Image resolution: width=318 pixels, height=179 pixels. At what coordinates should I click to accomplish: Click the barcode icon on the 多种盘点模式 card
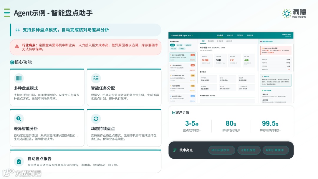tap(19, 78)
